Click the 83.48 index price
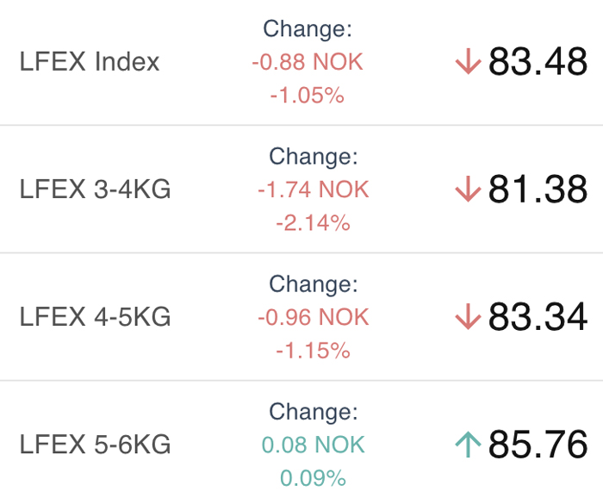Viewport: 603px width, 504px height. (538, 61)
